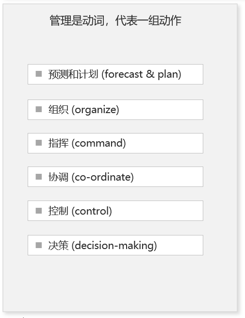Click the gray bullet before 控制 (control)

39,211
